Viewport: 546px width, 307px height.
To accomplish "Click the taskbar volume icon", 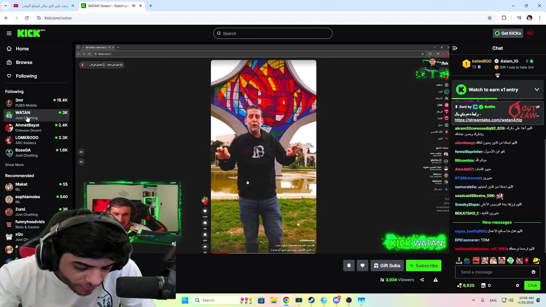I will click(x=511, y=300).
